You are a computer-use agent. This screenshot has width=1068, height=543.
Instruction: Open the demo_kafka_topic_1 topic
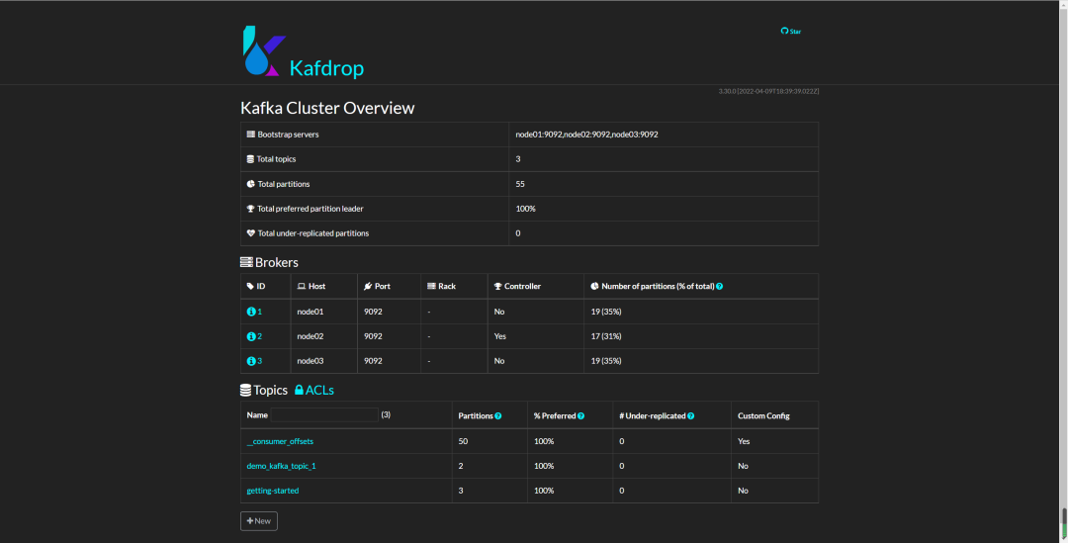click(281, 466)
